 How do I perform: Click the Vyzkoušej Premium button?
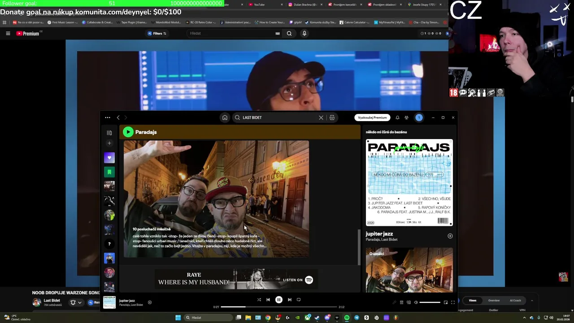[372, 118]
